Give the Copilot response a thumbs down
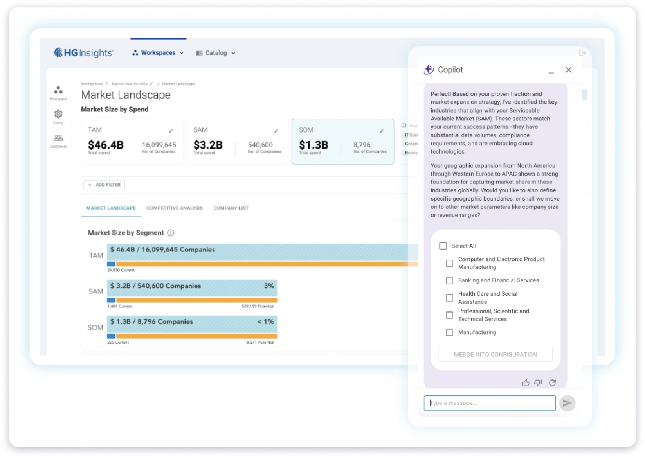The height and width of the screenshot is (458, 645). click(538, 383)
